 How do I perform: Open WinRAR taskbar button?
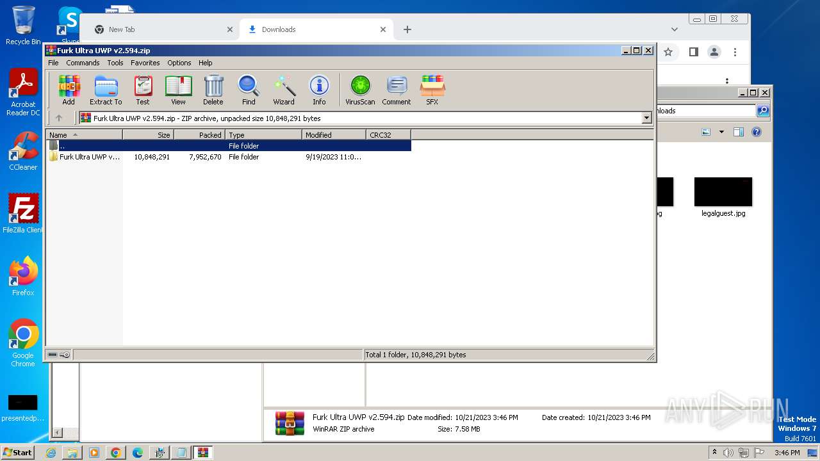pyautogui.click(x=202, y=453)
